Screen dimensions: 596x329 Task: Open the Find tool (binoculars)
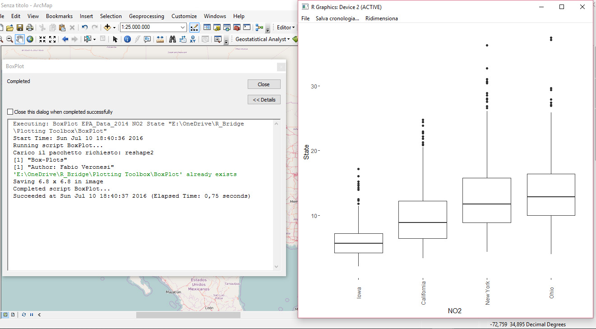pos(173,39)
